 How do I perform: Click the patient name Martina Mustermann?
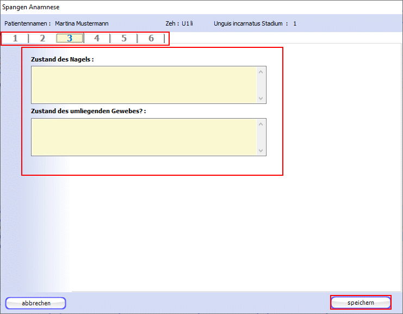(x=82, y=23)
